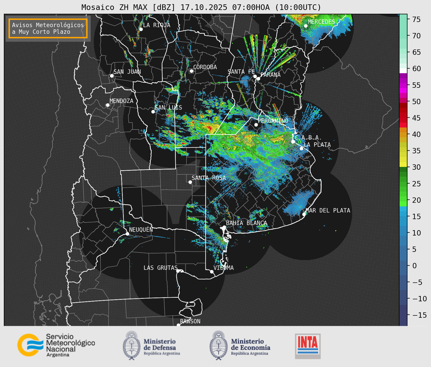Click the LA PLATA city marker dot
Screen dimensions: 431x367
coord(301,149)
